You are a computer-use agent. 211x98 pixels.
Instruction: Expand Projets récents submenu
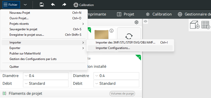coord(44,24)
